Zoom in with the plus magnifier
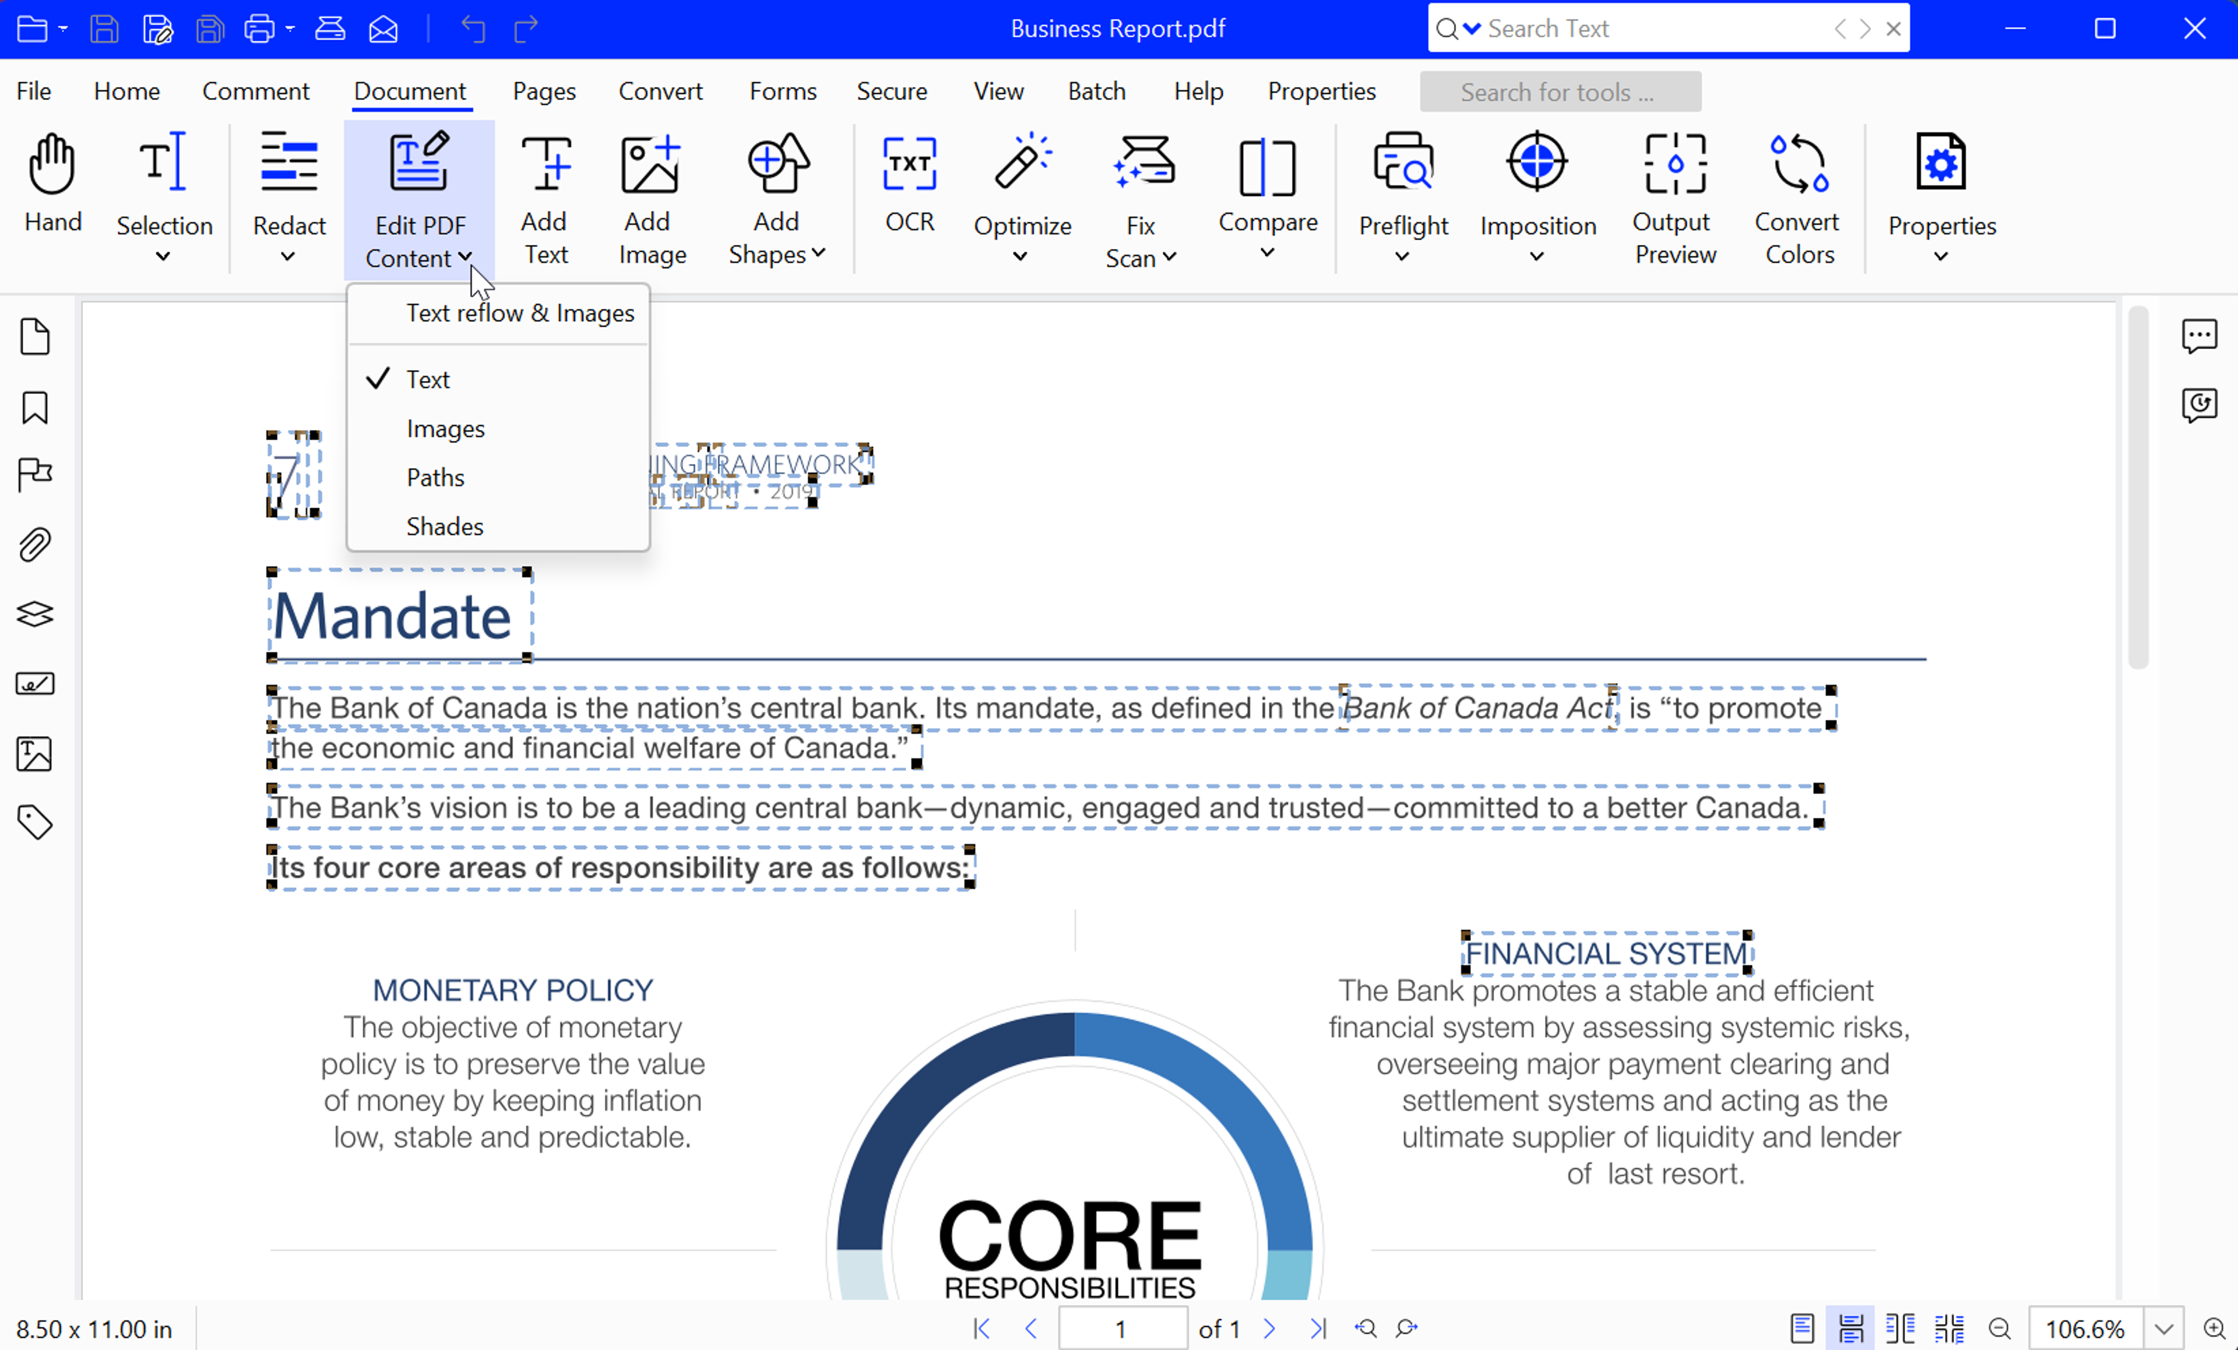This screenshot has height=1350, width=2238. coord(2214,1328)
